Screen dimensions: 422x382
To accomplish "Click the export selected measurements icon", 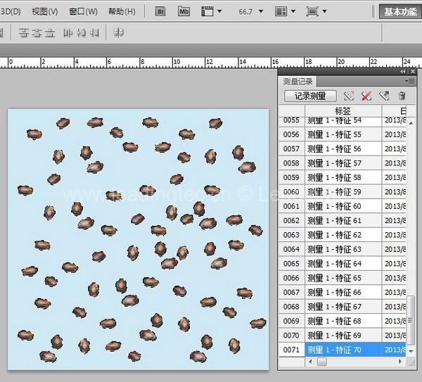I will pos(384,96).
